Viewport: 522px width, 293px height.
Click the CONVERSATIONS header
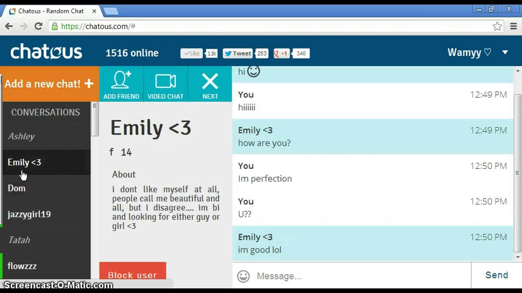point(46,112)
